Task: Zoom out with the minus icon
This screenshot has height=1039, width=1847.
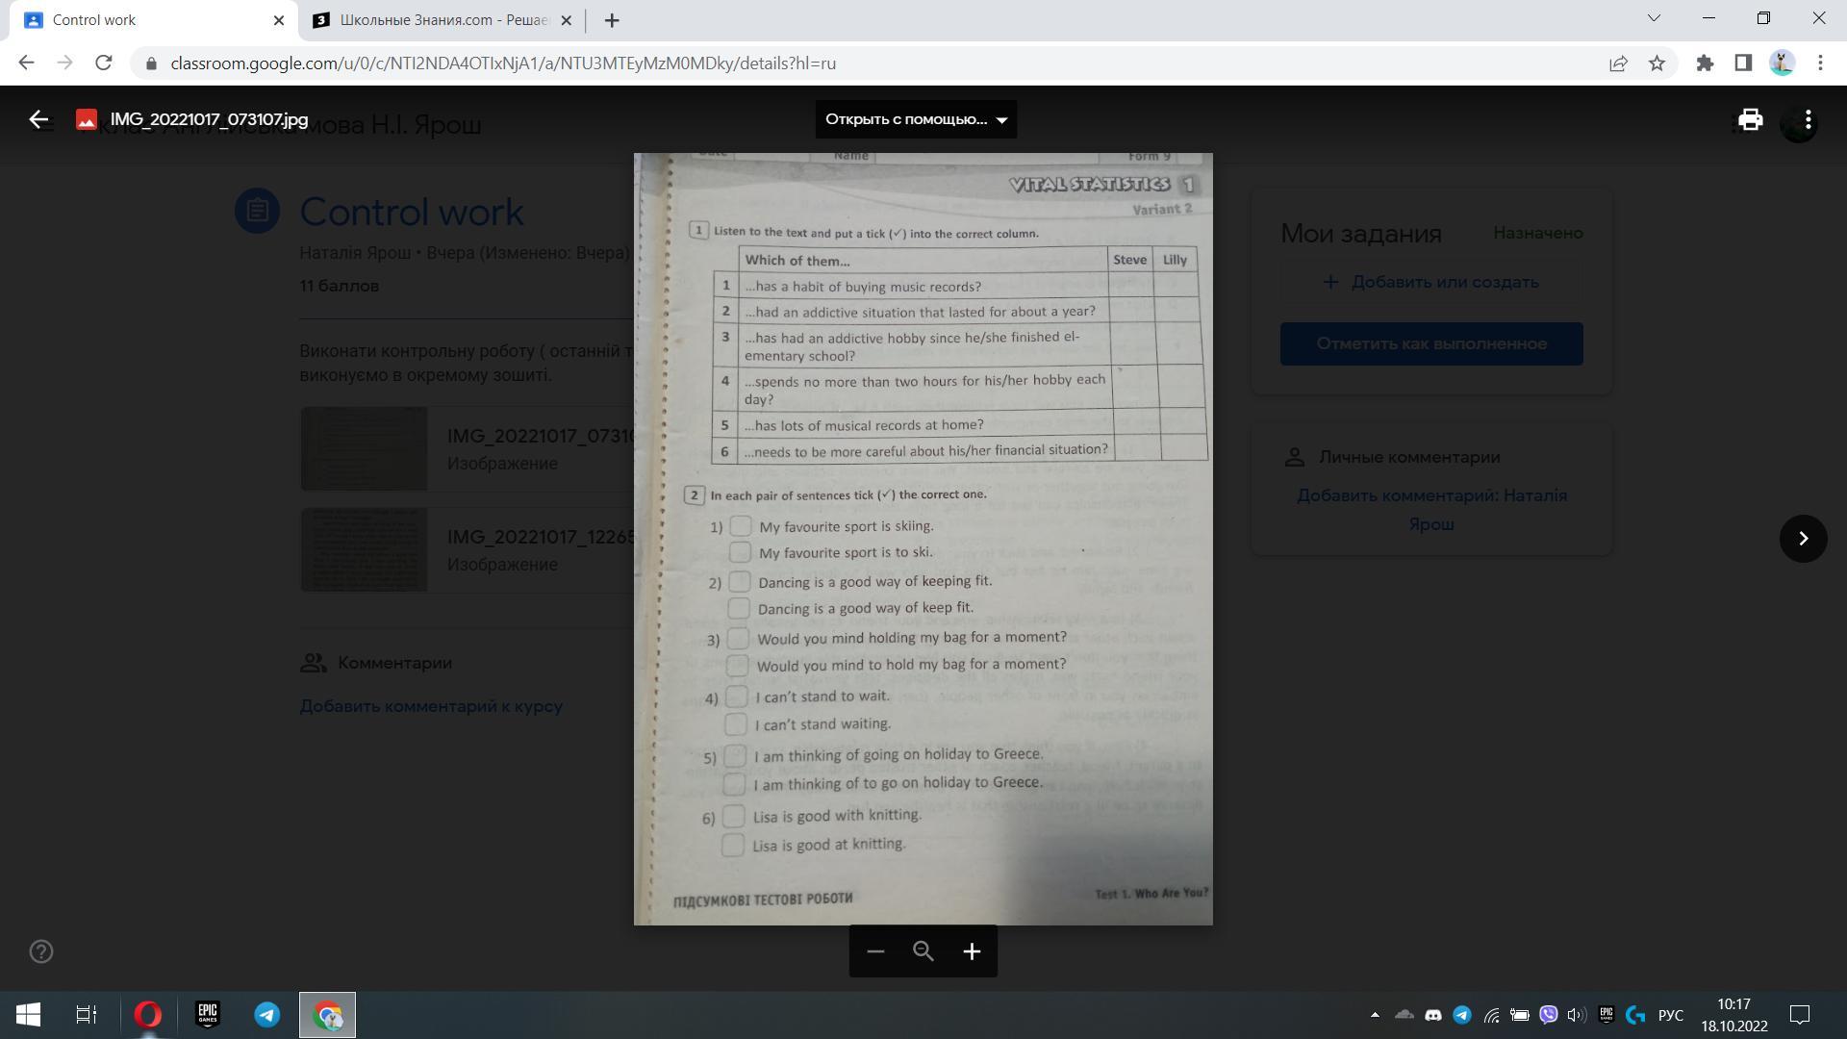Action: click(874, 951)
